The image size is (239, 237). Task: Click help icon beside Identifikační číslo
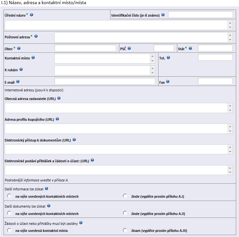point(163,15)
